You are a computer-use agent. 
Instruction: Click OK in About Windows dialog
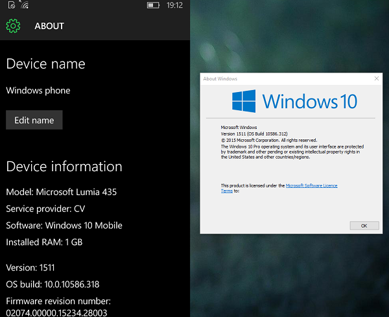pyautogui.click(x=364, y=226)
